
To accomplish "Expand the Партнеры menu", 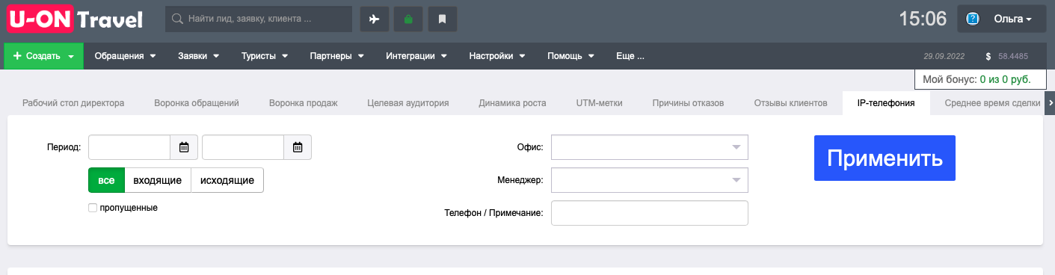I will coord(336,56).
